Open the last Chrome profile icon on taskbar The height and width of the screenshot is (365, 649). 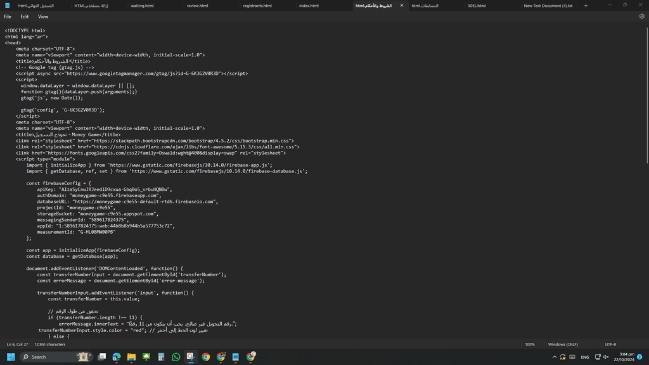[251, 357]
